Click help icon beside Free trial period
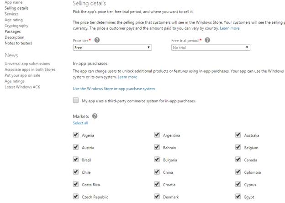This screenshot has height=203, width=285. pos(207,40)
